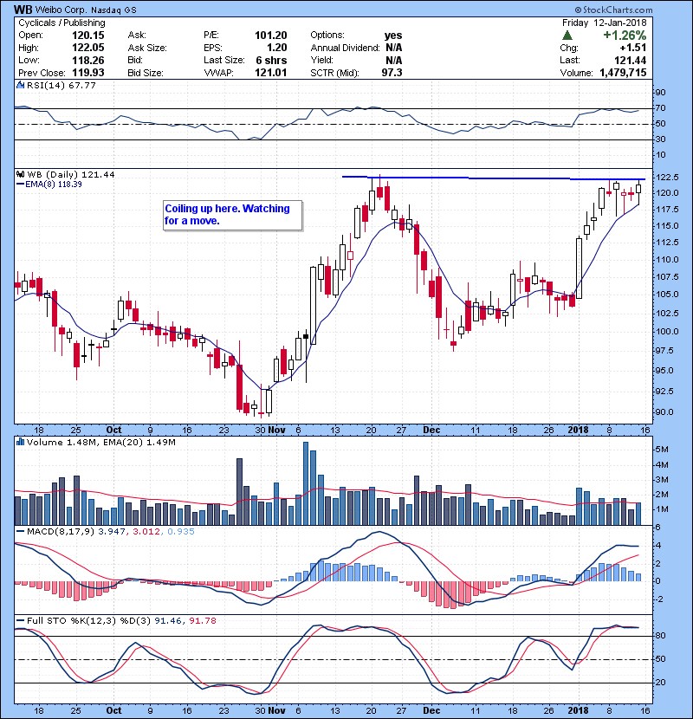This screenshot has width=693, height=719.
Task: Click the volume bars icon beside Volume label
Action: [x=20, y=442]
